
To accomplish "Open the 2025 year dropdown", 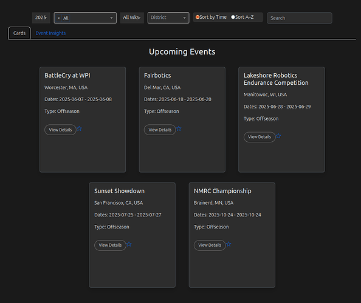I will [41, 18].
